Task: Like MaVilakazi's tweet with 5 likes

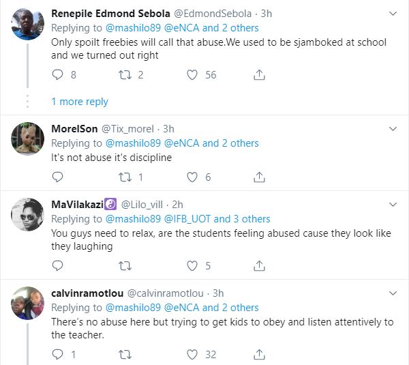Action: tap(192, 266)
